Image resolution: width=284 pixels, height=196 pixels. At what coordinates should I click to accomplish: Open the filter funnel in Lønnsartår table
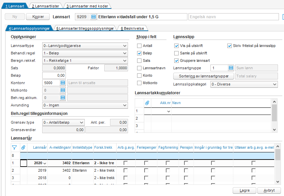pyautogui.click(x=14, y=147)
